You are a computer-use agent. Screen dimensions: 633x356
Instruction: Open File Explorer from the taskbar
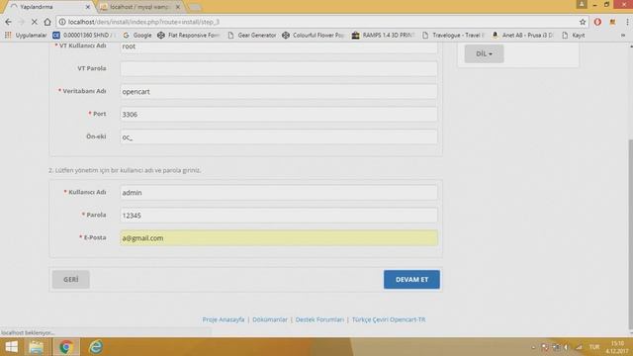(x=36, y=347)
